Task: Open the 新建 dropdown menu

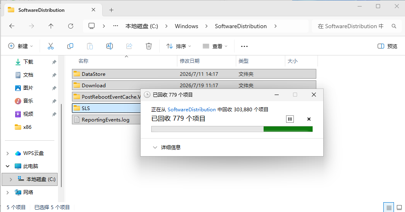Action: 21,46
